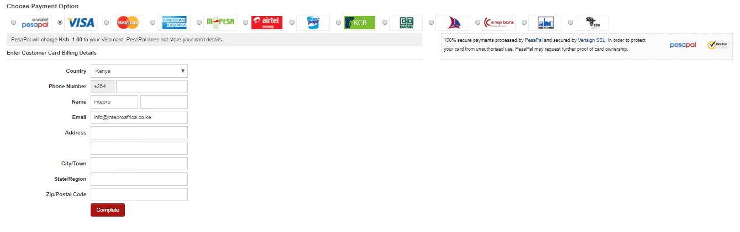Click the PesaPal e-wallet logo
The width and height of the screenshot is (740, 232).
(35, 23)
